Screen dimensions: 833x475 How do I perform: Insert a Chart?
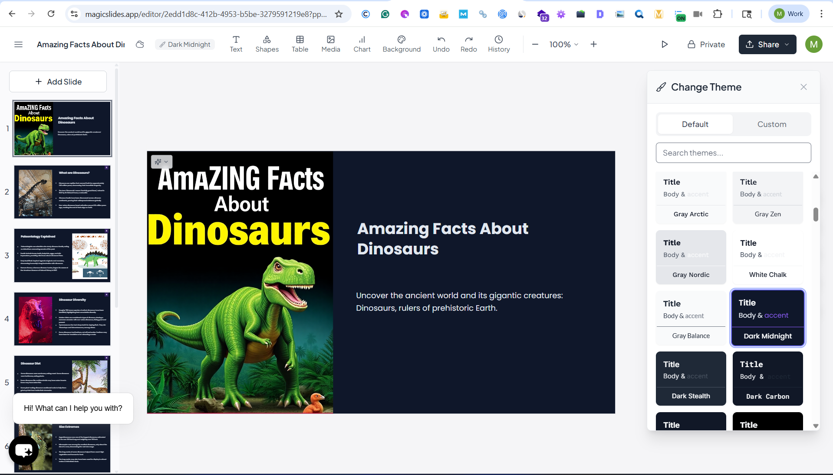pyautogui.click(x=362, y=44)
